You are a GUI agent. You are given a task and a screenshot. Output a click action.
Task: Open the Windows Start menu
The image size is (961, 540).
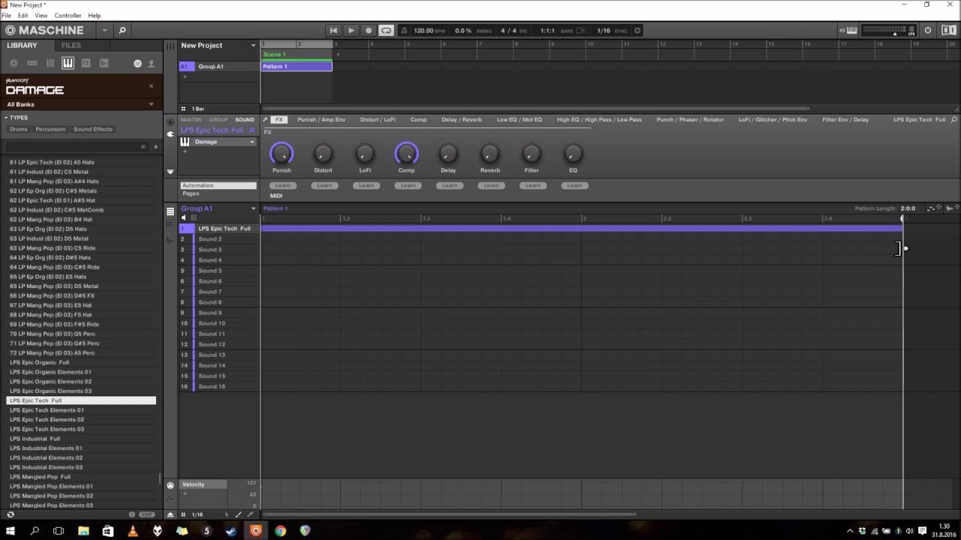pyautogui.click(x=11, y=530)
